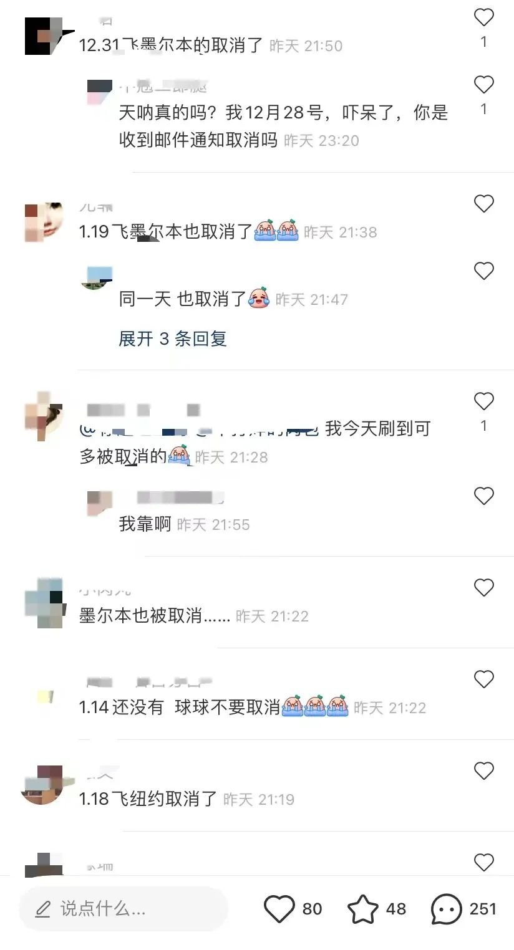Tap heart on "我靠啊" reply
The height and width of the screenshot is (950, 514).
coord(484,496)
